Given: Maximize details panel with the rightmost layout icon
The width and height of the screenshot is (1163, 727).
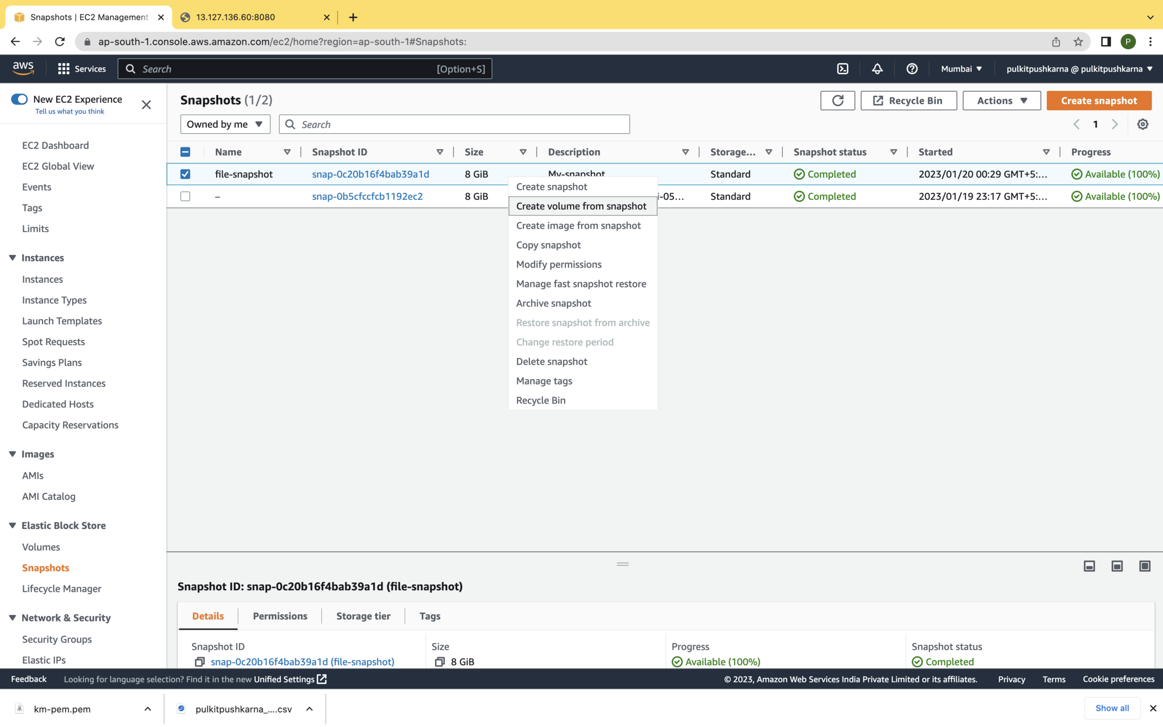Looking at the screenshot, I should 1145,566.
